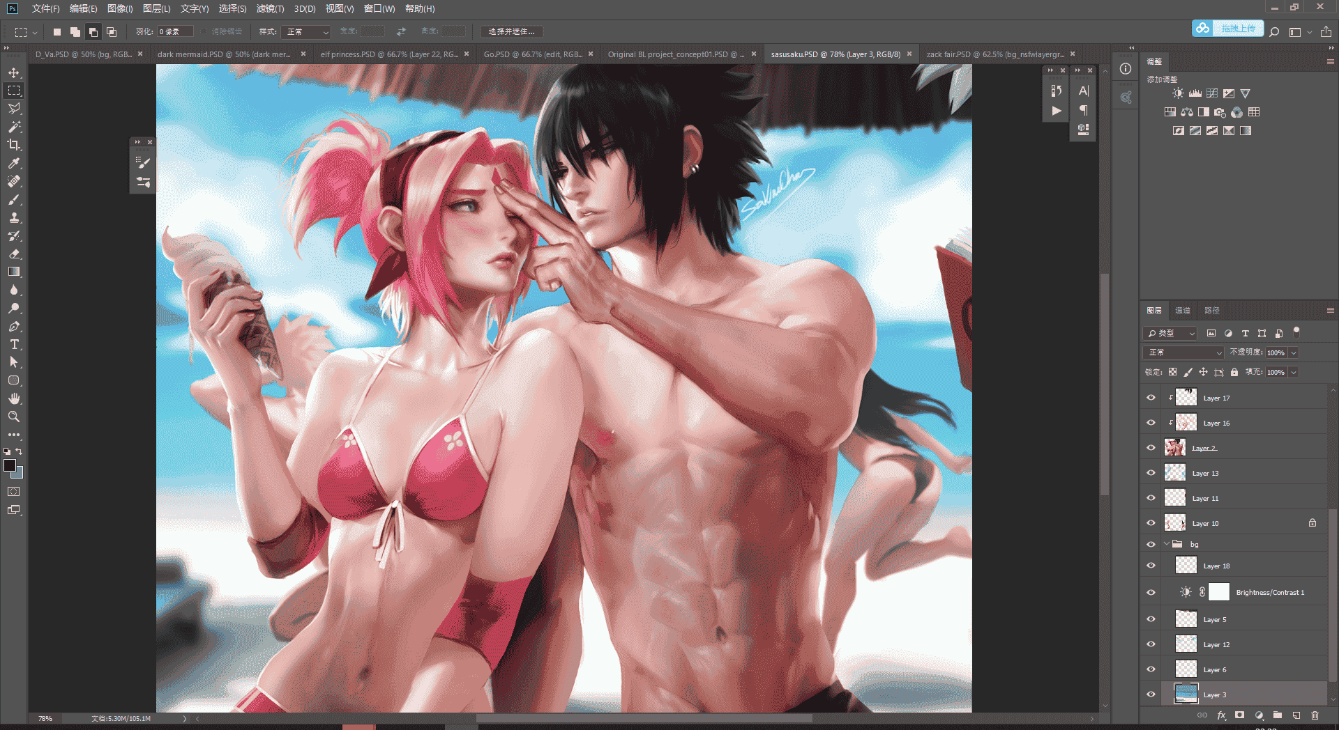This screenshot has width=1339, height=730.
Task: Hide the bg group
Action: 1151,544
